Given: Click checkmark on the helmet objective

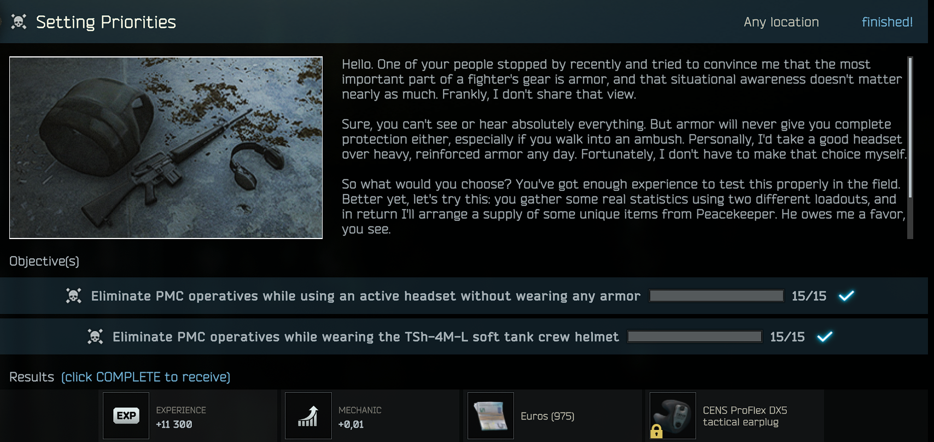Looking at the screenshot, I should tap(825, 336).
